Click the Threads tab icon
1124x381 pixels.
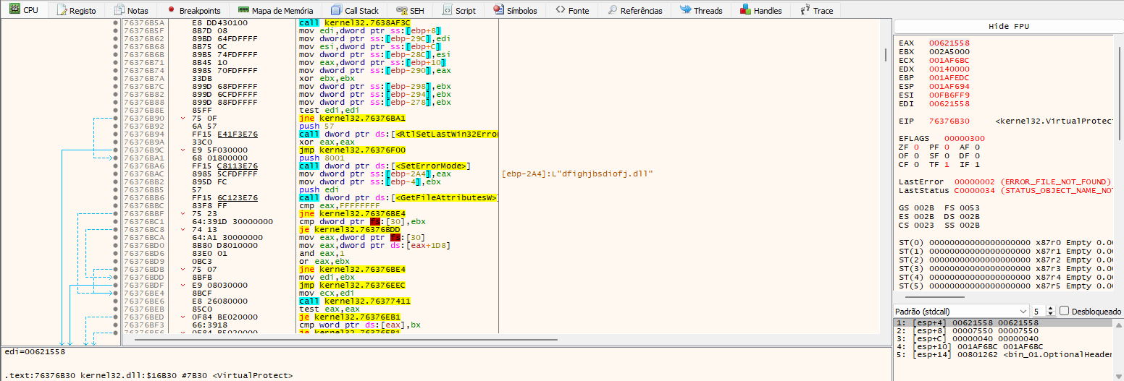[x=685, y=10]
